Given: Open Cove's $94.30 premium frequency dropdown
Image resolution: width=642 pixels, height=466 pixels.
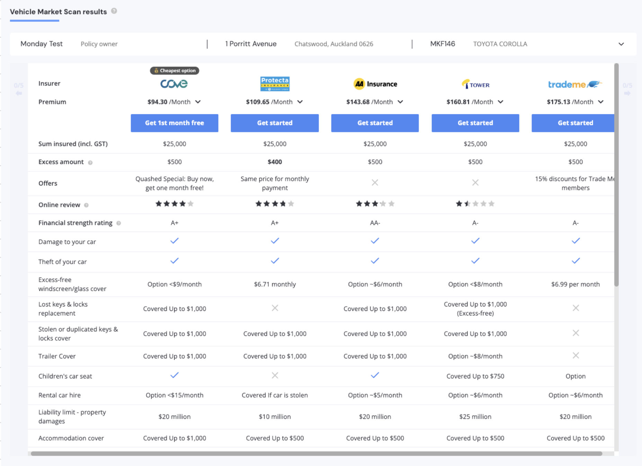Looking at the screenshot, I should (x=198, y=102).
